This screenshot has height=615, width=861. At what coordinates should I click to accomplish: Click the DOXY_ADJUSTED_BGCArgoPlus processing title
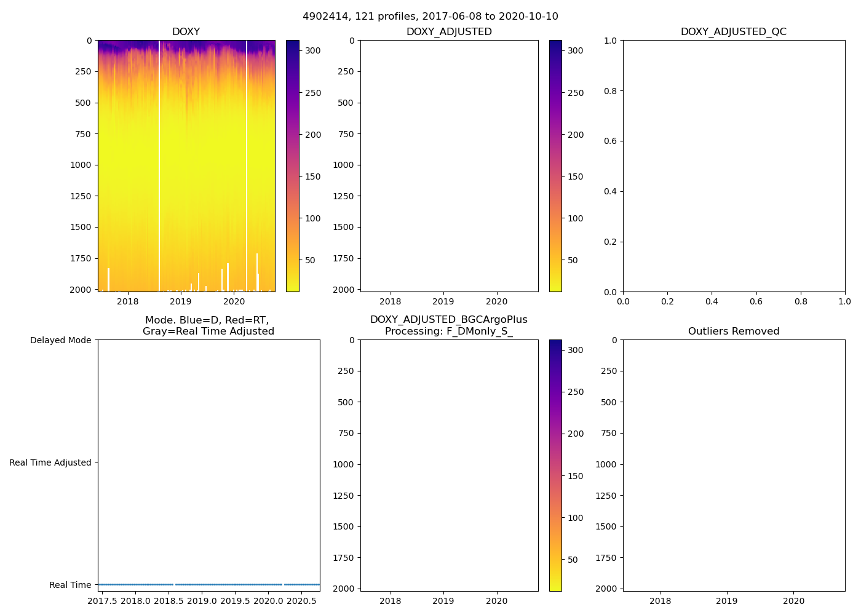(448, 325)
